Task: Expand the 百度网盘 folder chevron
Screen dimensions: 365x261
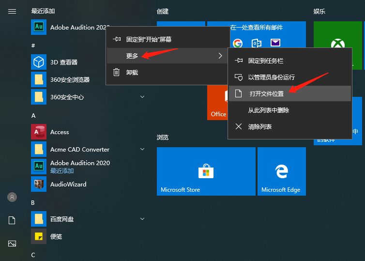Action: pos(142,219)
